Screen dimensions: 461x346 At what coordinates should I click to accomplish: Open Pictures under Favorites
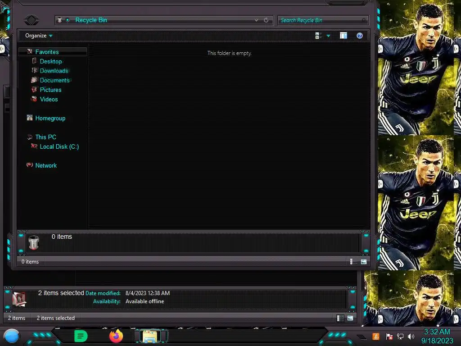pyautogui.click(x=50, y=90)
